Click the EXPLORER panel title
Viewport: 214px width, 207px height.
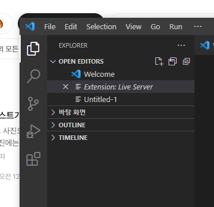pos(73,45)
